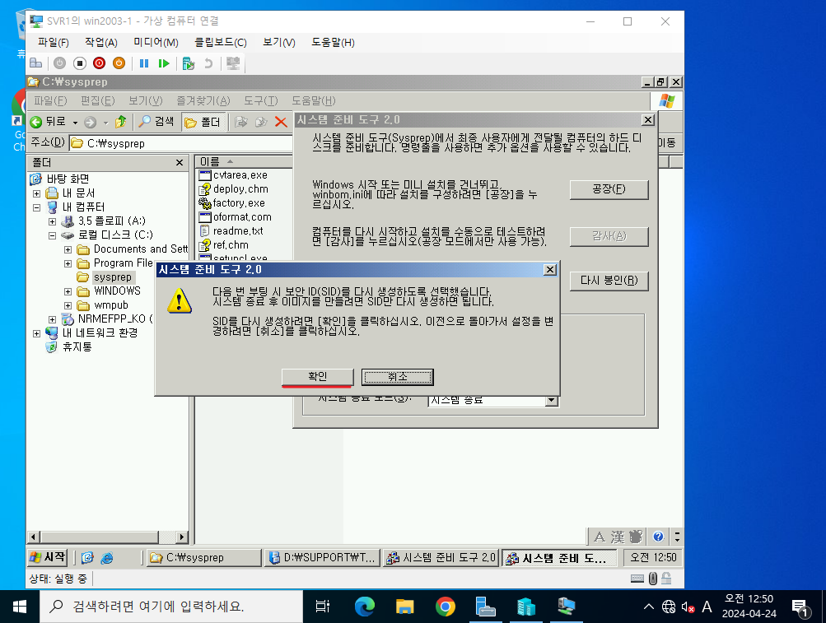
Task: Switch to the C:\sysprep taskbar button
Action: click(203, 558)
